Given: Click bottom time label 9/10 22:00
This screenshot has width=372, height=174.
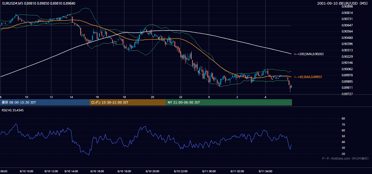Looking at the screenshot, I should [x=180, y=171].
